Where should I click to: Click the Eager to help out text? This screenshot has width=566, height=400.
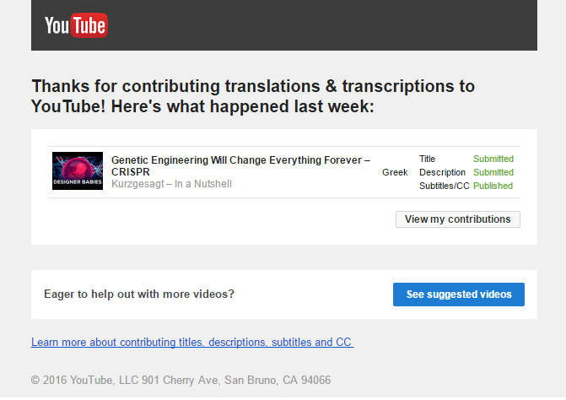click(x=139, y=294)
